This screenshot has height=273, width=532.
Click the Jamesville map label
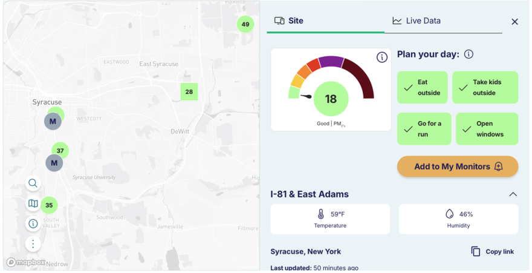pos(170,226)
